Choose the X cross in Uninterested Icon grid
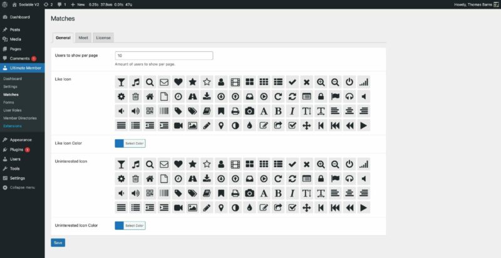 (306, 164)
